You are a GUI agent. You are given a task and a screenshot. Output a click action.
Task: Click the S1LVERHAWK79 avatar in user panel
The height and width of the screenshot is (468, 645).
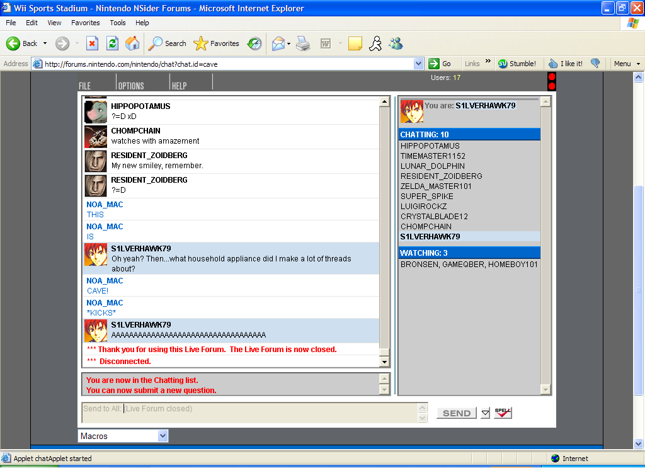[411, 111]
